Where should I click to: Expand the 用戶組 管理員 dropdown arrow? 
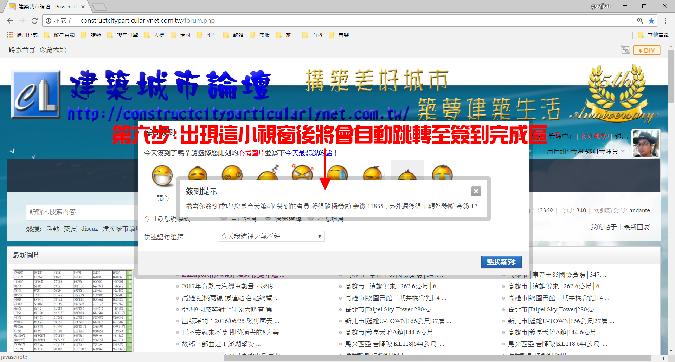(x=623, y=152)
